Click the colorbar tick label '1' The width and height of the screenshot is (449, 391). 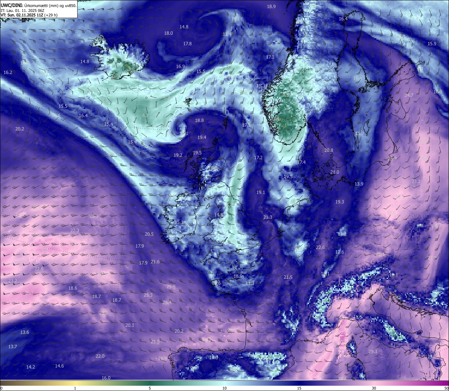click(75, 388)
